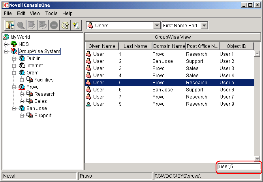Click the Dublin domain icon

[22, 58]
